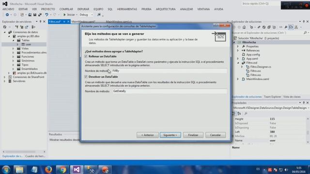The height and width of the screenshot is (174, 310).
Task: Expand the Vistas folder node
Action: click(x=14, y=48)
